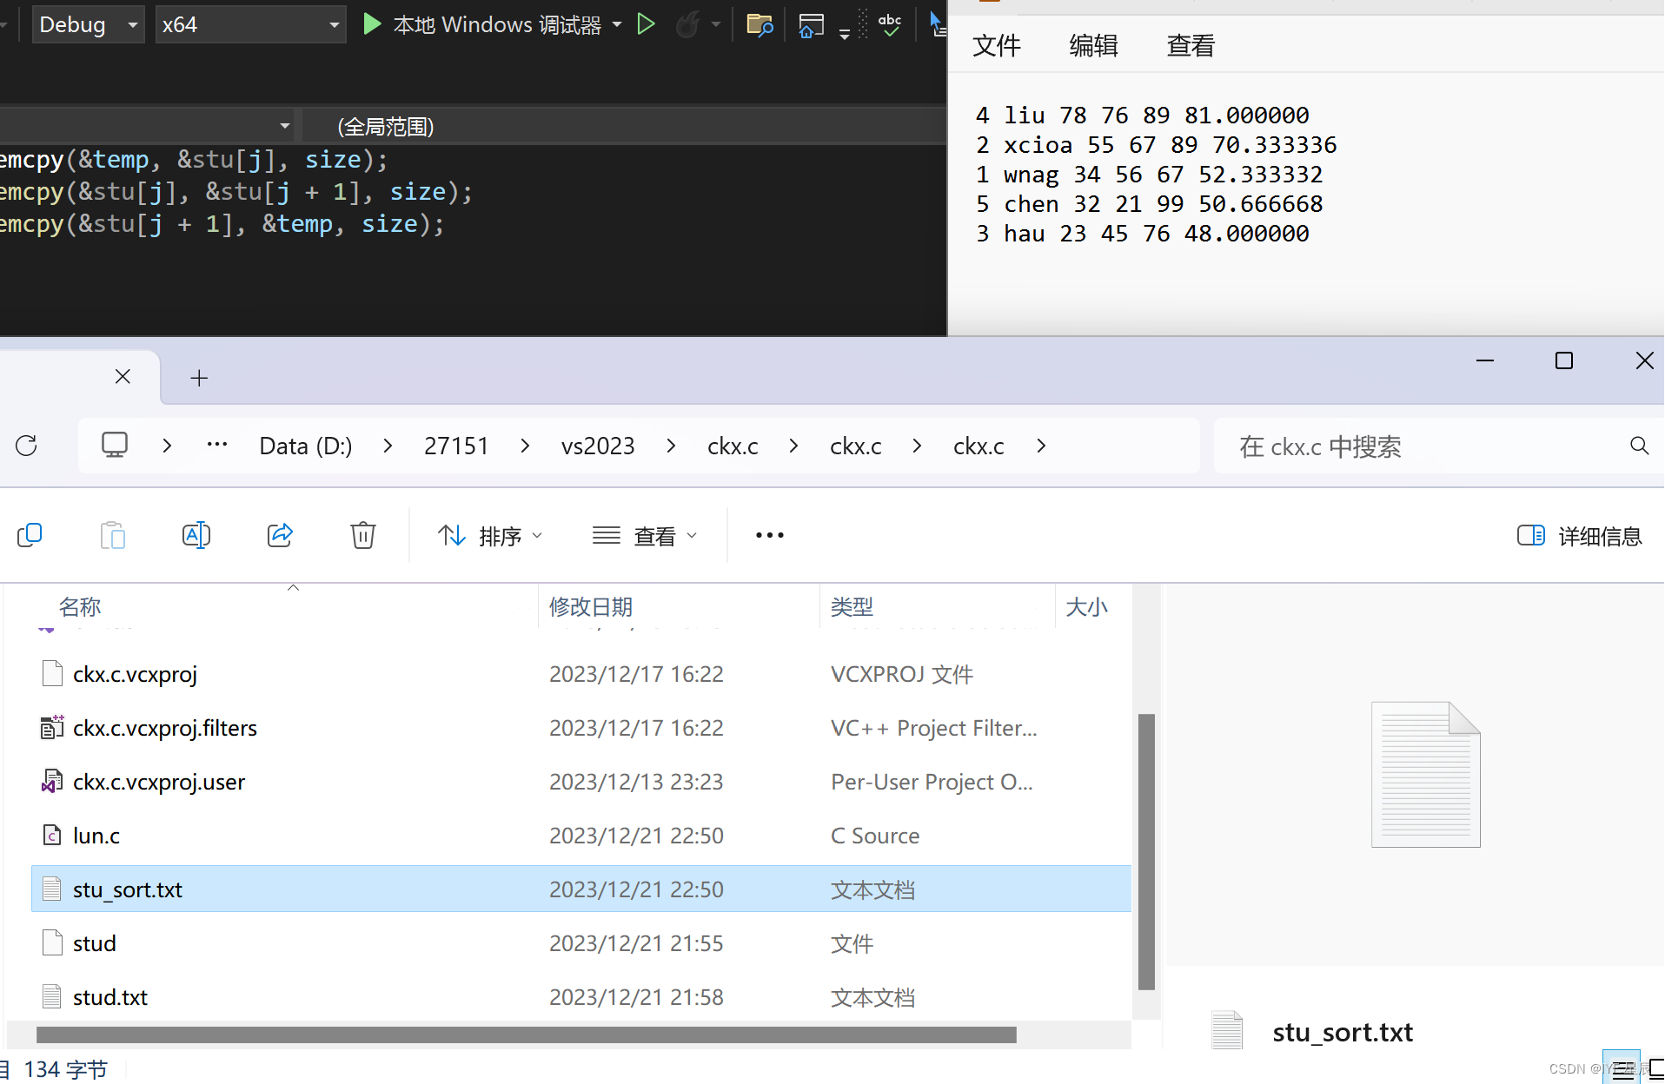The image size is (1665, 1084).
Task: Click the This PC monitor icon
Action: tap(115, 446)
